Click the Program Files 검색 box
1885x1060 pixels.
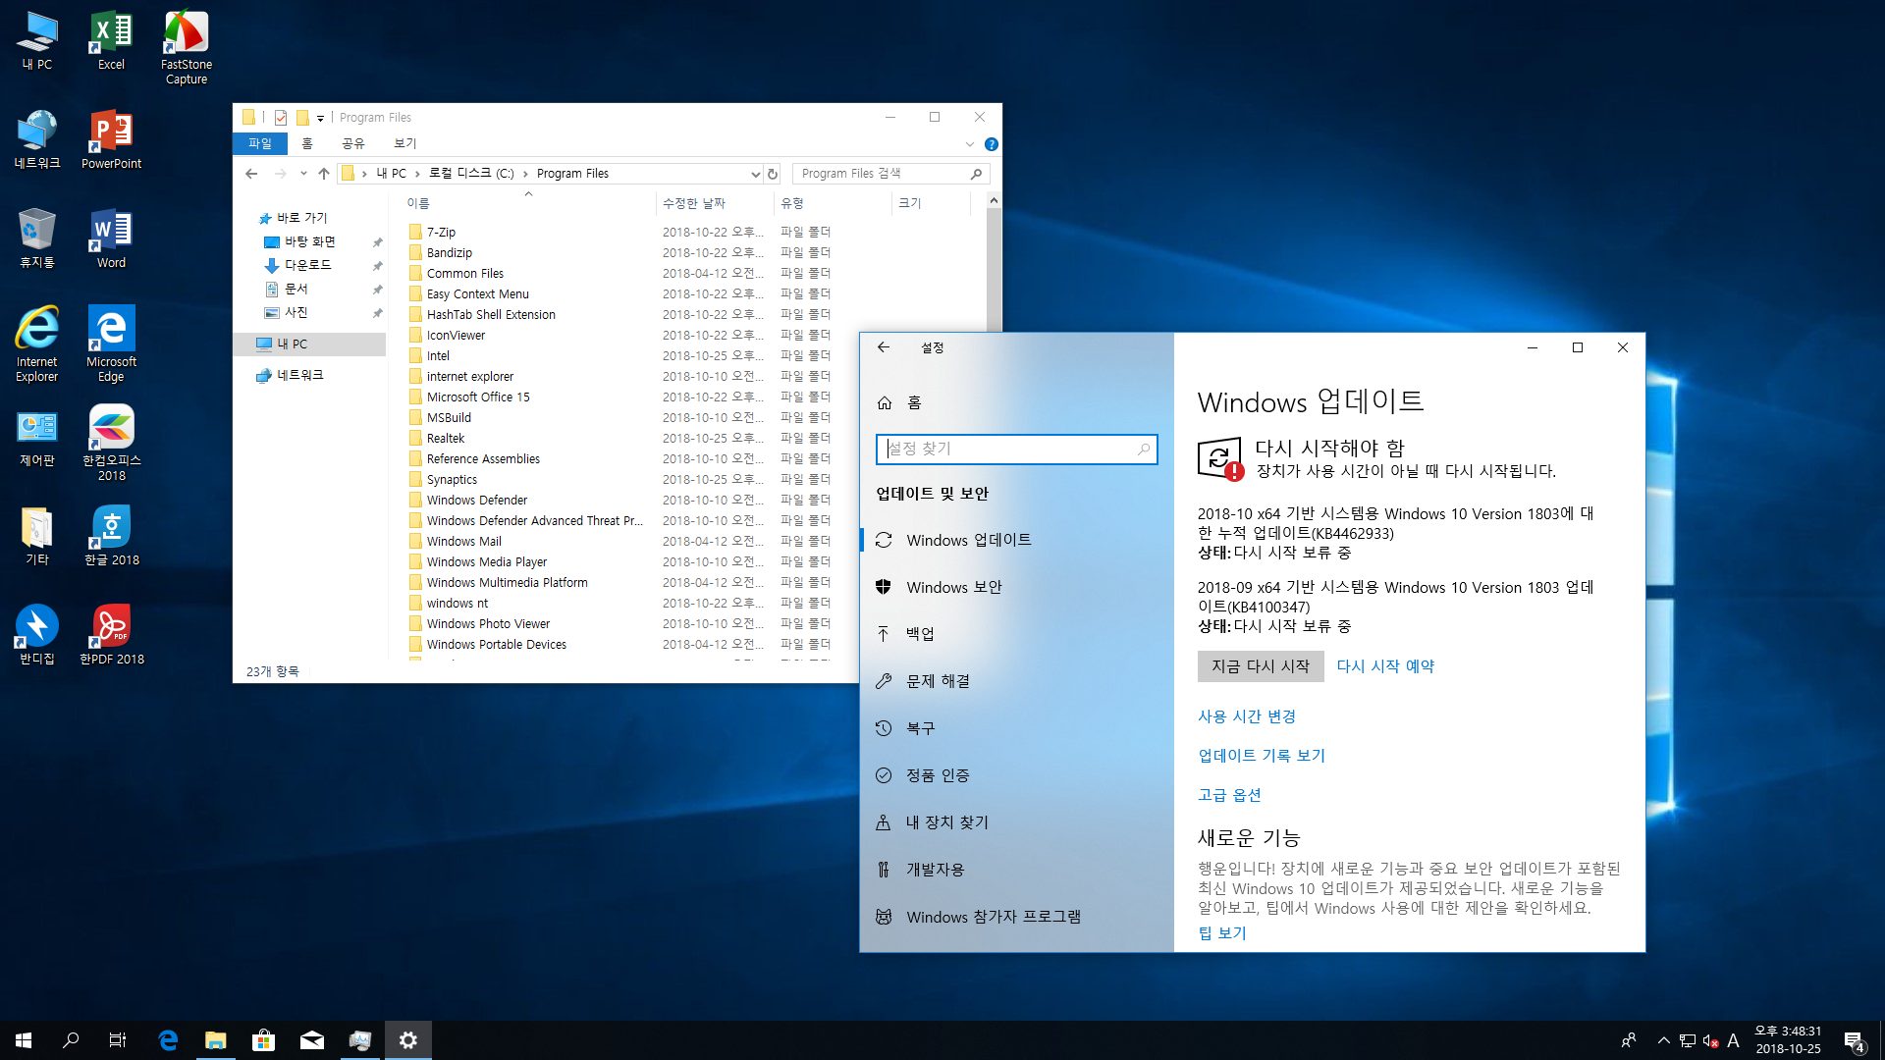[890, 174]
